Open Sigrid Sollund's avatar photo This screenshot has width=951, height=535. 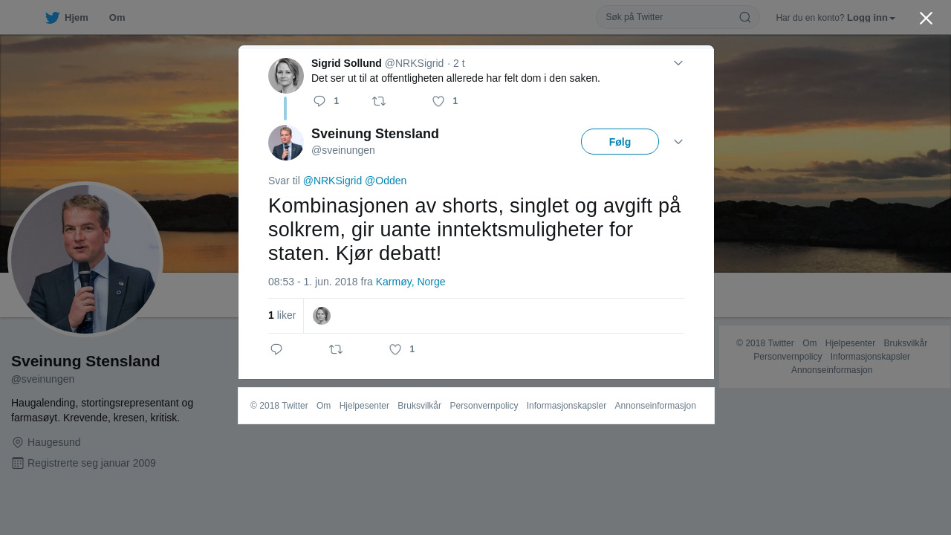[286, 76]
